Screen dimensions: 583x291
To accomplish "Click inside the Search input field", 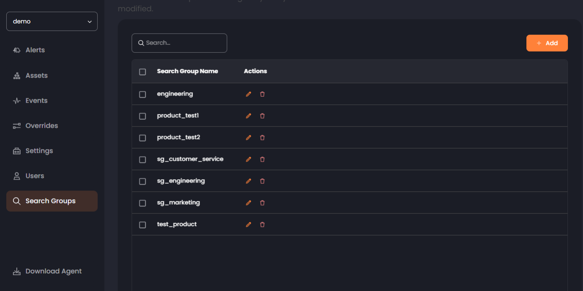I will tap(179, 43).
